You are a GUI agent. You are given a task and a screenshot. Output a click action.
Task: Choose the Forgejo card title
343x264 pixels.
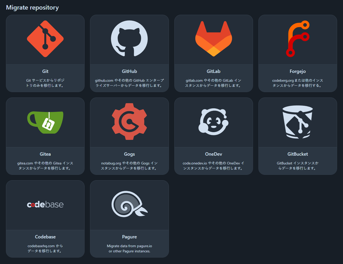tap(298, 71)
